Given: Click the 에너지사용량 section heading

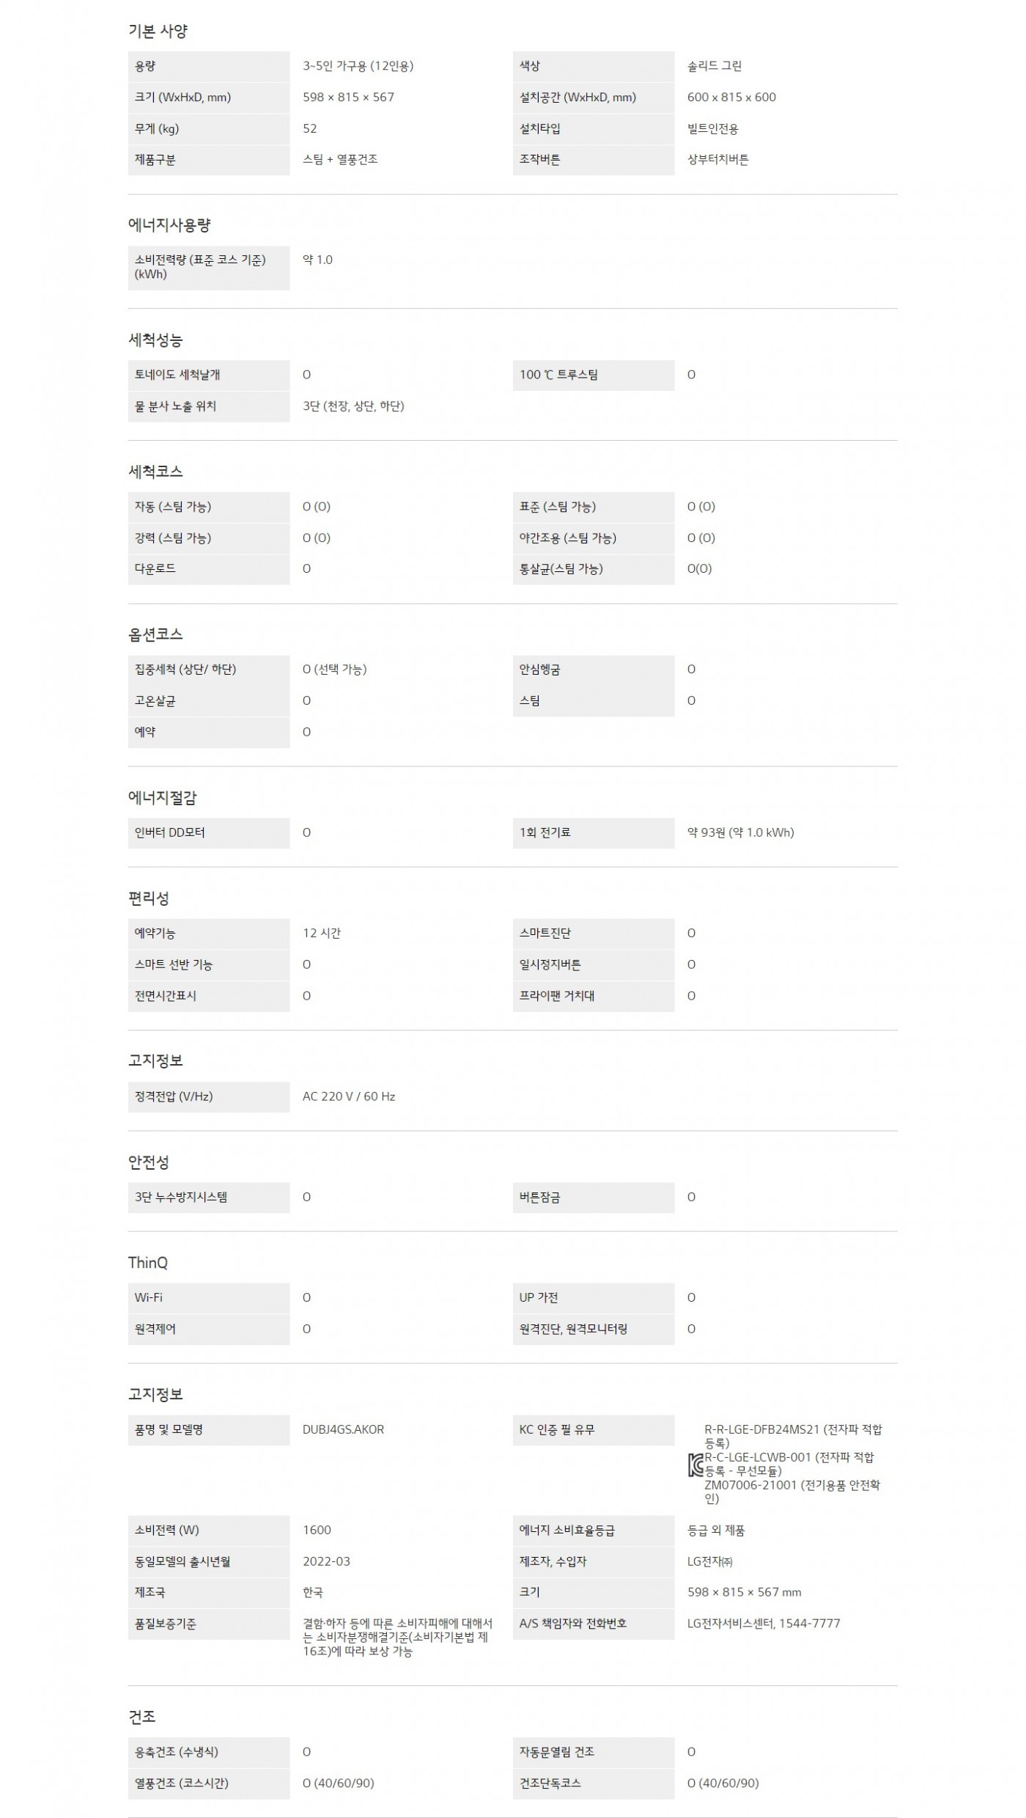Looking at the screenshot, I should (169, 225).
